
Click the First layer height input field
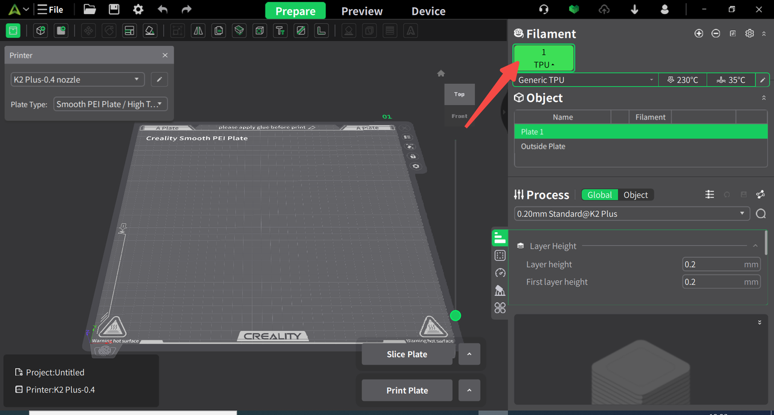point(720,282)
